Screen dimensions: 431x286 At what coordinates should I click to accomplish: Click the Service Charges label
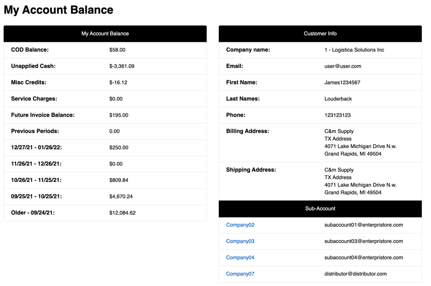pyautogui.click(x=34, y=99)
